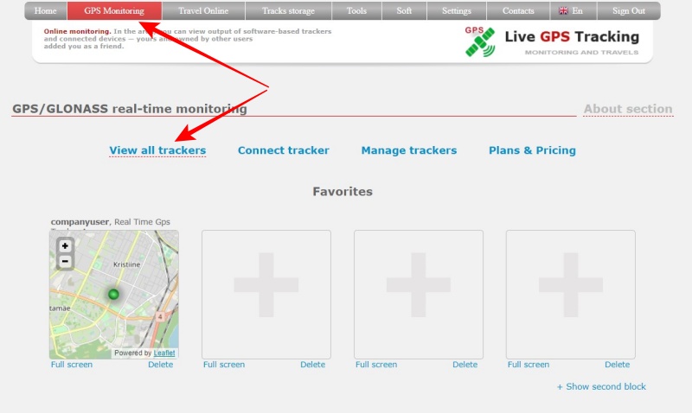This screenshot has height=413, width=692.
Task: Add favorite in second empty plus slot
Action: (x=266, y=294)
